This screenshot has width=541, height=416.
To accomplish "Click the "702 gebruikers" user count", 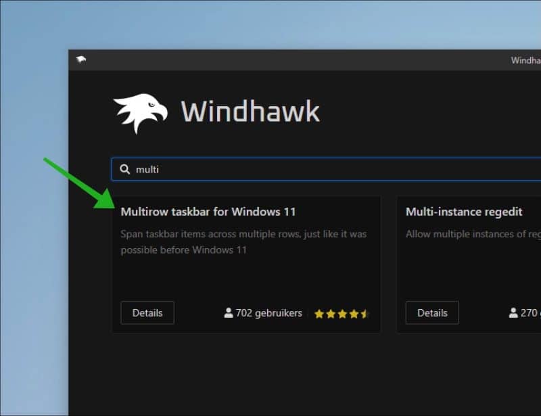I will coord(268,313).
